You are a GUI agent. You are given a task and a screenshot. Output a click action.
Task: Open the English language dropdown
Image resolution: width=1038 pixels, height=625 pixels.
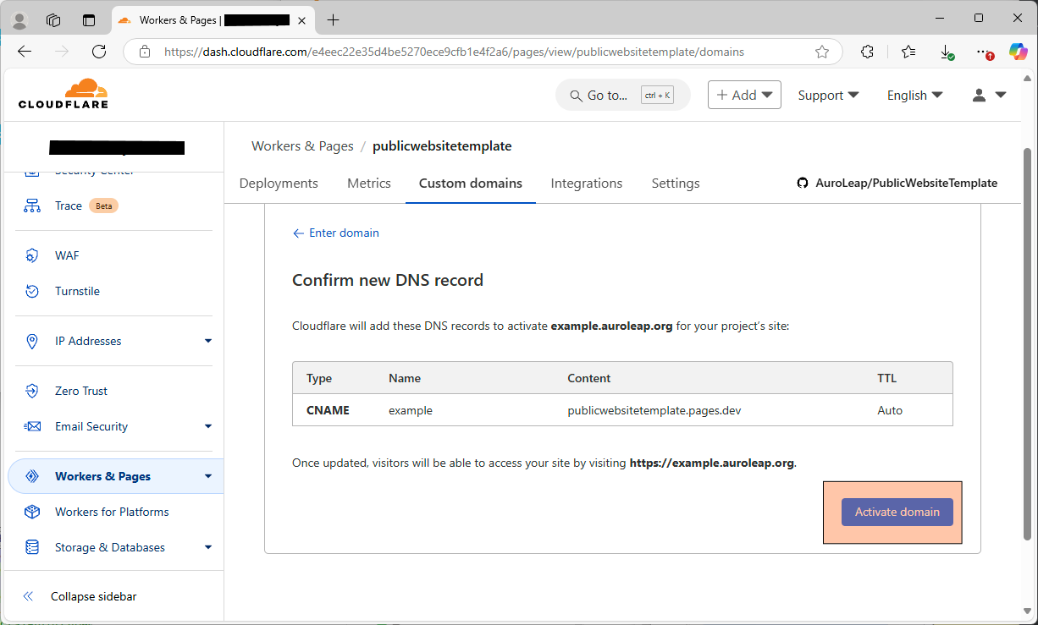click(914, 96)
